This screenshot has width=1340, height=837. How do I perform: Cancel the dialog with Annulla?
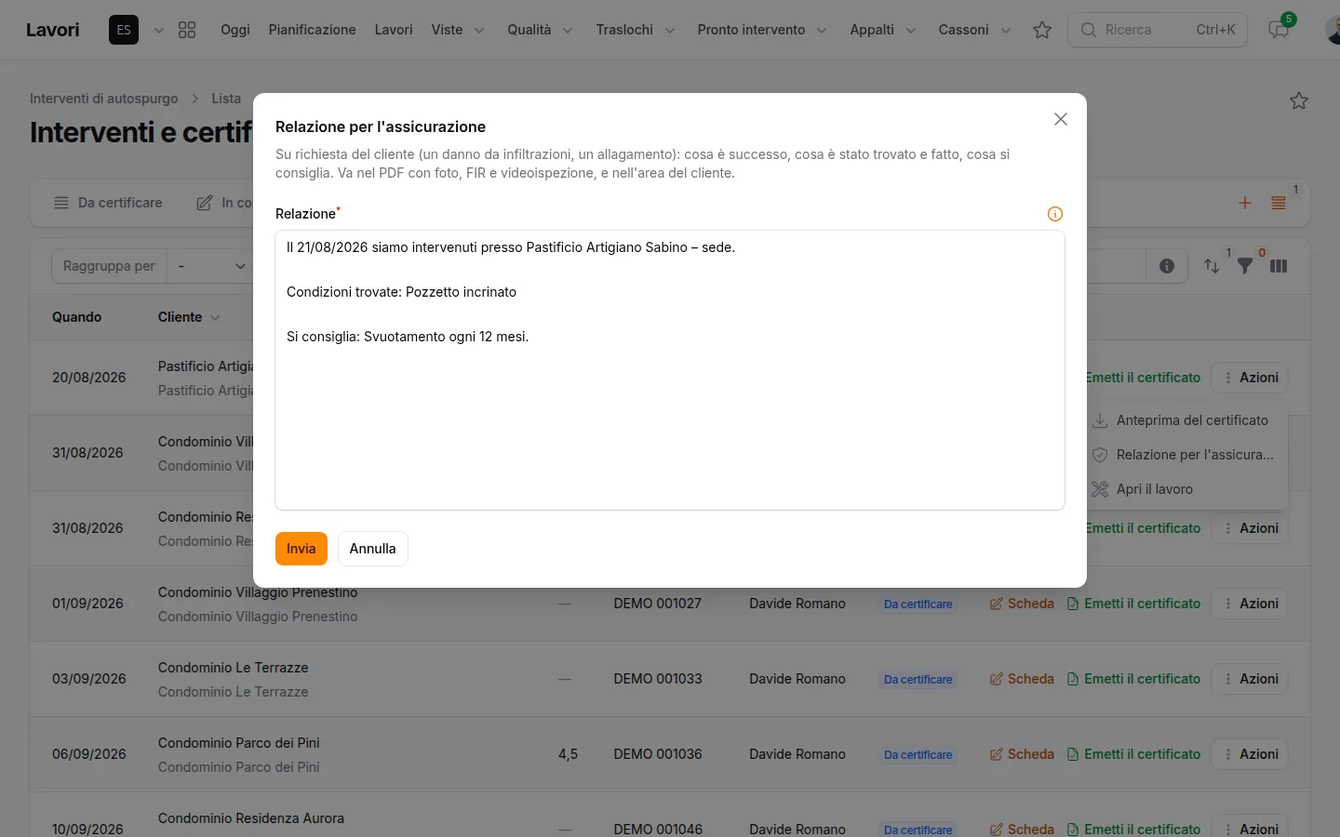[373, 549]
